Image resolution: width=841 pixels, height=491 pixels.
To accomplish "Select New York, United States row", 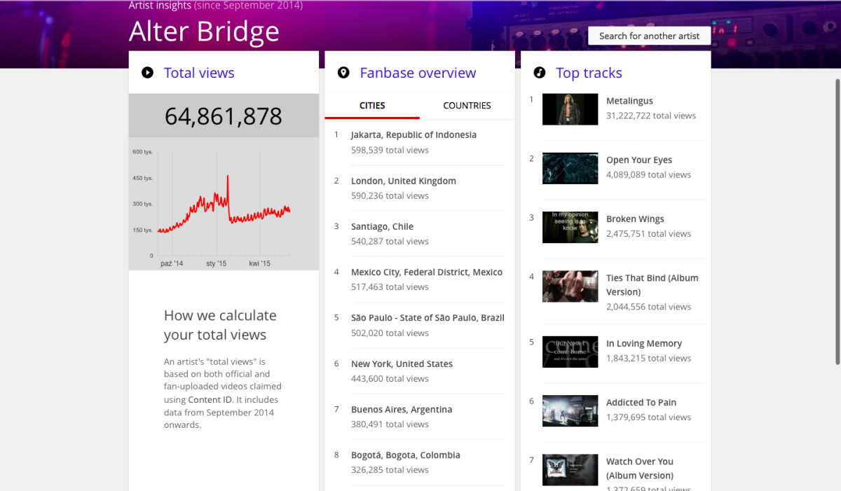I will (419, 371).
